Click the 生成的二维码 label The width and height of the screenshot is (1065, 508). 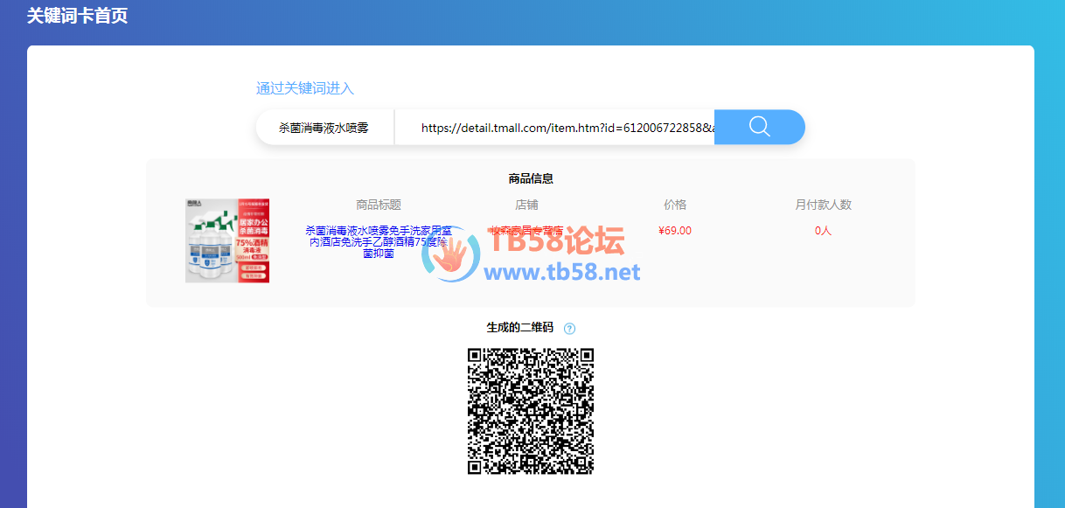520,328
